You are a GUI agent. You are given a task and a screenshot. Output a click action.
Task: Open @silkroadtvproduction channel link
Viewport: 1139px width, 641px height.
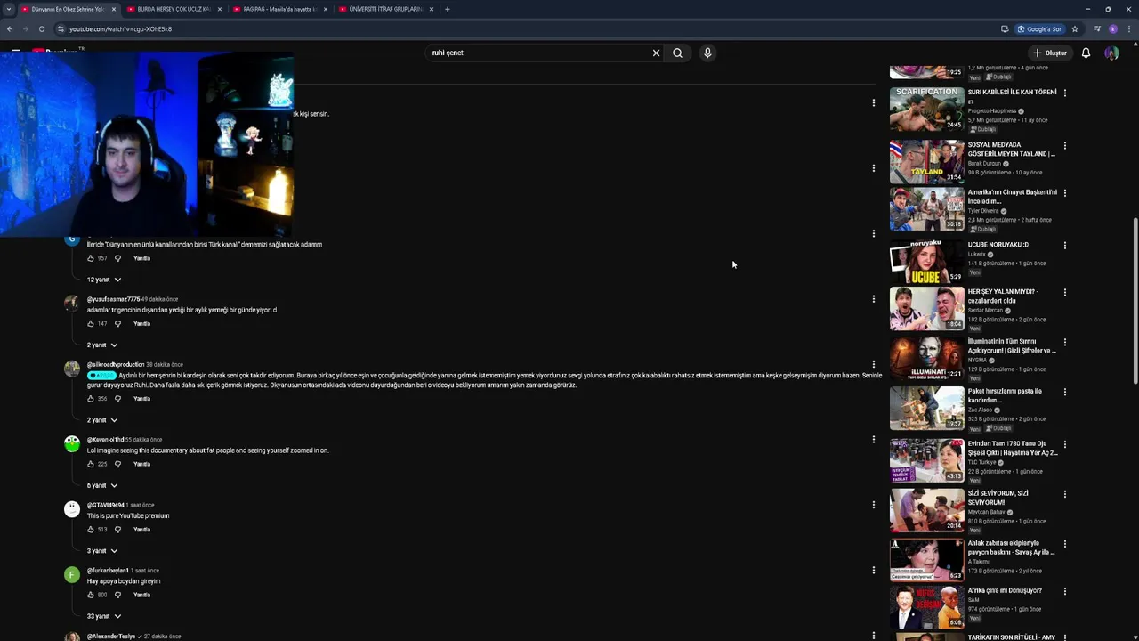coord(116,364)
